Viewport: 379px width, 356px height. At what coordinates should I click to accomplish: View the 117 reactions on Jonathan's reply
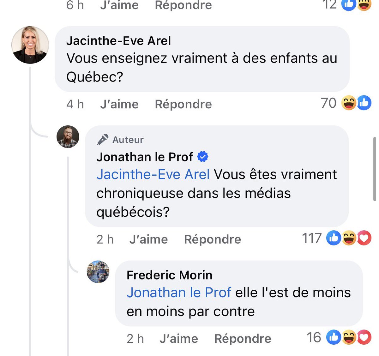click(x=312, y=238)
